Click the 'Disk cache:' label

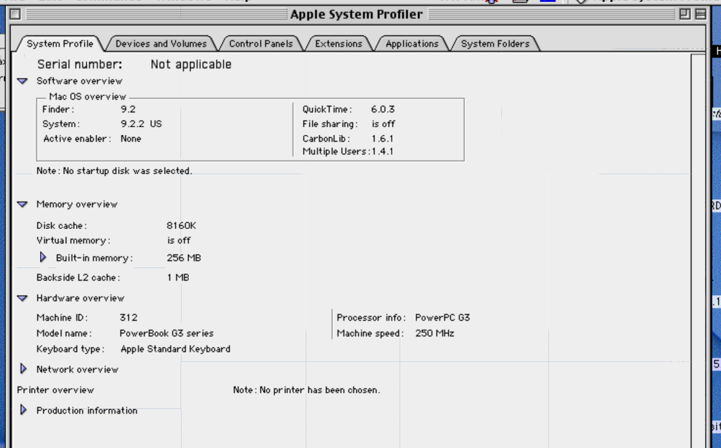pos(62,226)
